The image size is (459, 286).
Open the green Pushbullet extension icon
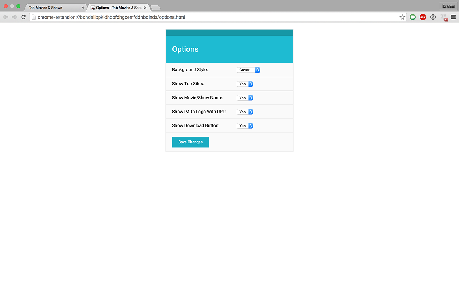click(413, 17)
